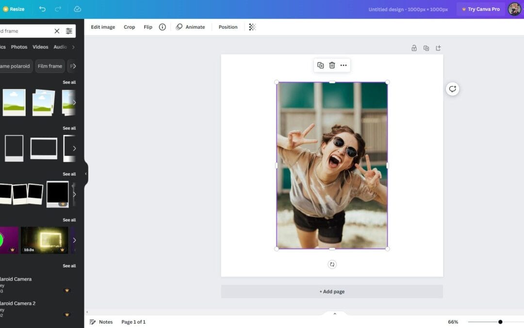Image resolution: width=524 pixels, height=328 pixels.
Task: Toggle the page lock icon
Action: click(x=414, y=48)
